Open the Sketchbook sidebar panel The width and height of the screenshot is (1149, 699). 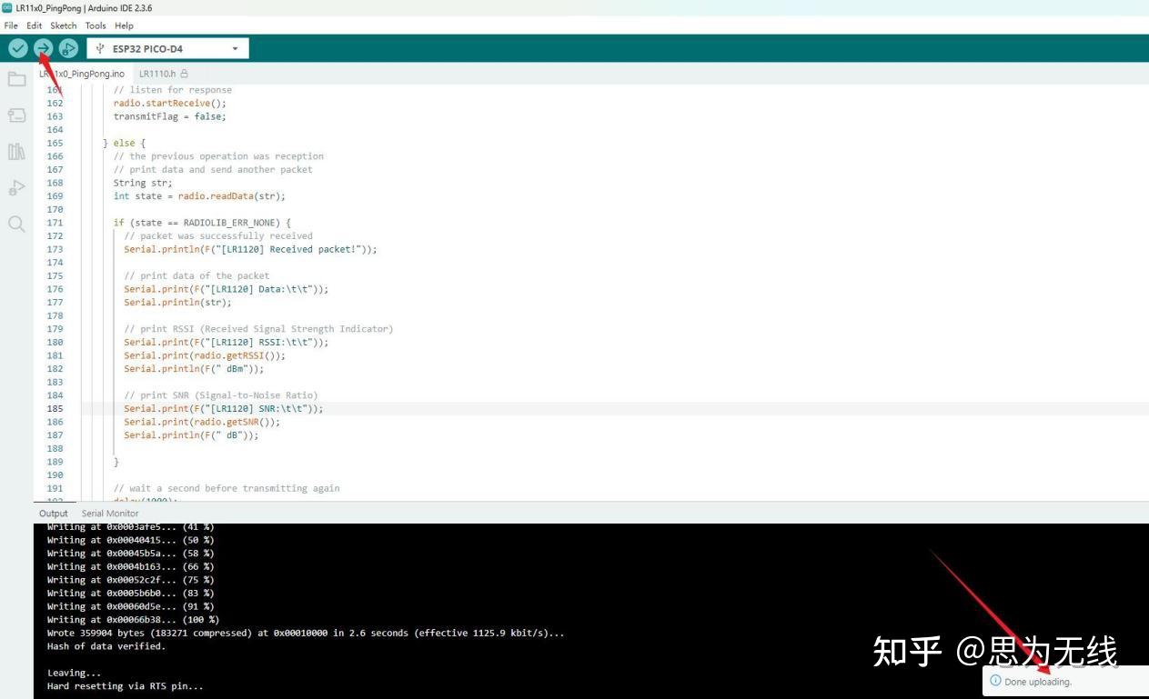click(x=16, y=79)
